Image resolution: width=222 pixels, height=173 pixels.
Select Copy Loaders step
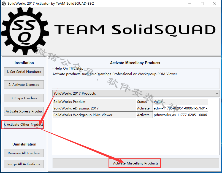coord(24,98)
